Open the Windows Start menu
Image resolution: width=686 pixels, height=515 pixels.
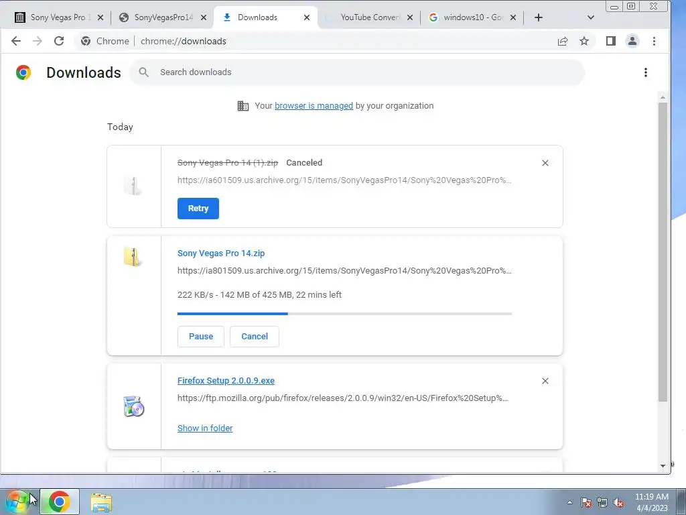18,502
